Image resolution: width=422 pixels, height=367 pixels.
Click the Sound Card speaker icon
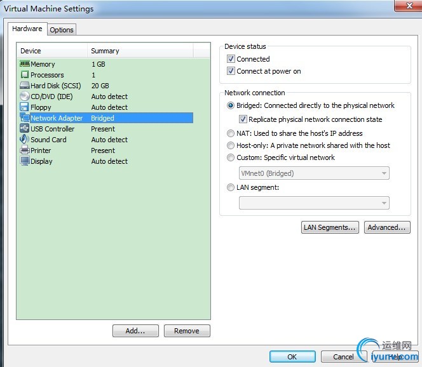[24, 139]
